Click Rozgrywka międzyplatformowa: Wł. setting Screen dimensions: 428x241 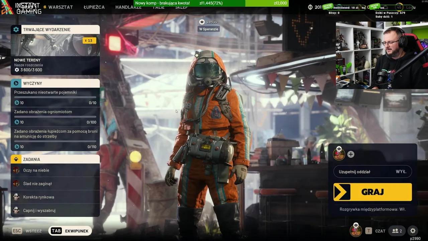point(372,209)
